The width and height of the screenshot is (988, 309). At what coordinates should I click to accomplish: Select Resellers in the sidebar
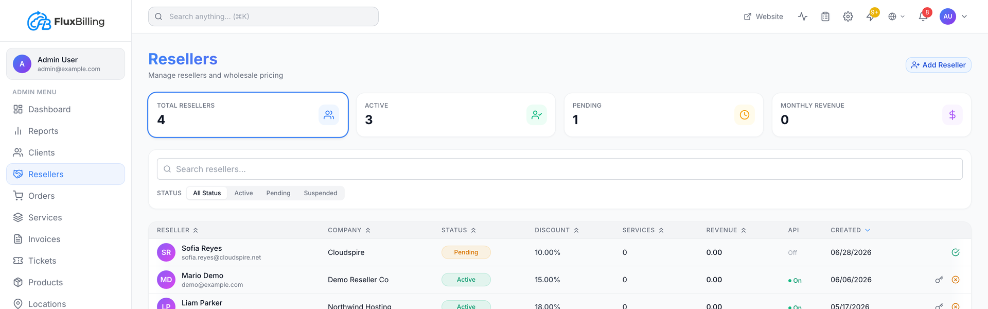65,174
